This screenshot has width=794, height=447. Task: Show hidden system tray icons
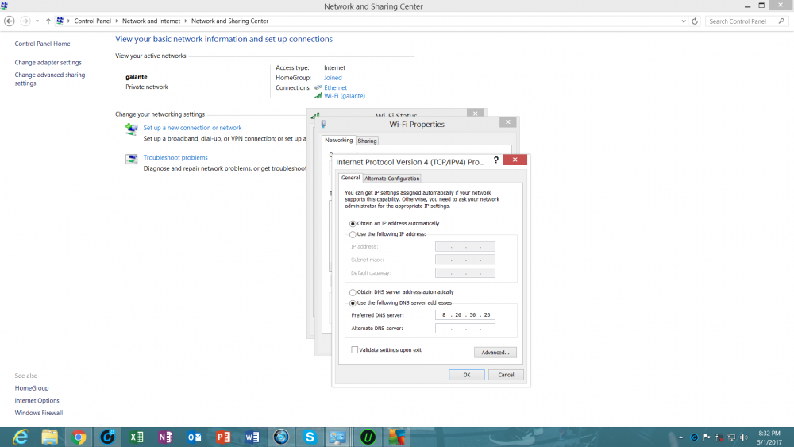[680, 437]
